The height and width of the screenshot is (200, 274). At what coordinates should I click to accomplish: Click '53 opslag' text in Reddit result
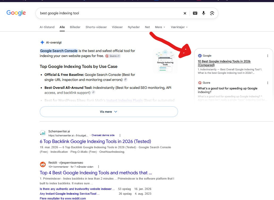tap(124, 189)
